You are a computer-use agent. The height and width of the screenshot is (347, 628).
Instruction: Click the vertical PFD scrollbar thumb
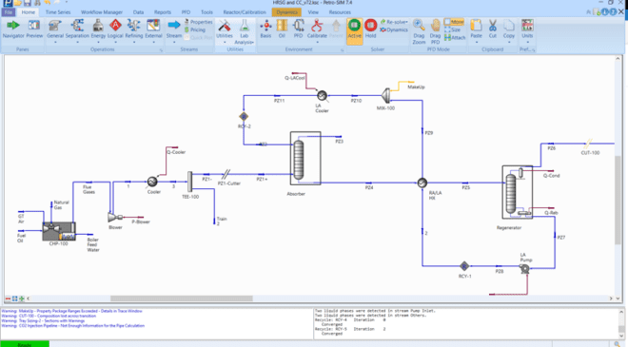click(x=618, y=200)
